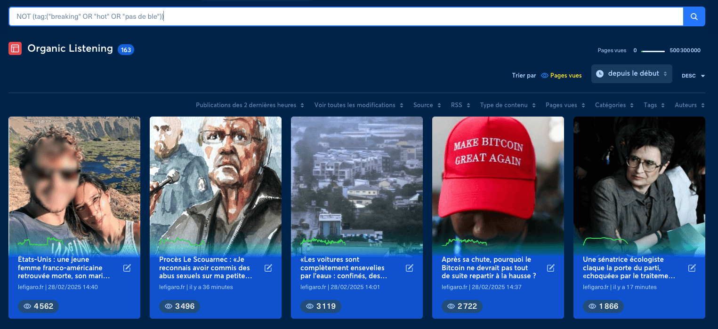Open the Catégories filter

tap(614, 105)
